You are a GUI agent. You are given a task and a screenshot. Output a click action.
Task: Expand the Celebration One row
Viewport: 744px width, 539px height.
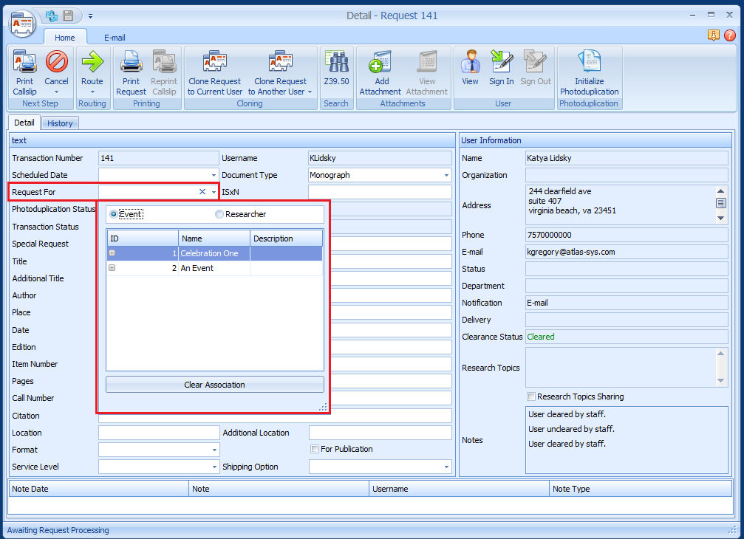(x=112, y=253)
